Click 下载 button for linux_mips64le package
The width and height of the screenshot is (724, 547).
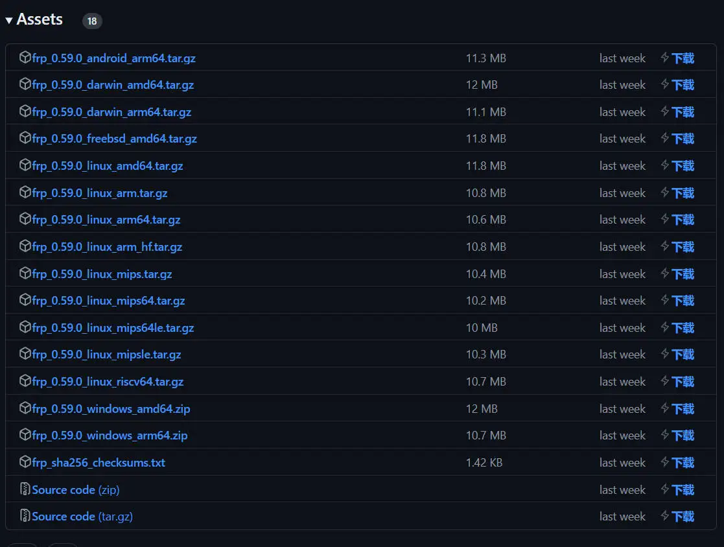683,328
